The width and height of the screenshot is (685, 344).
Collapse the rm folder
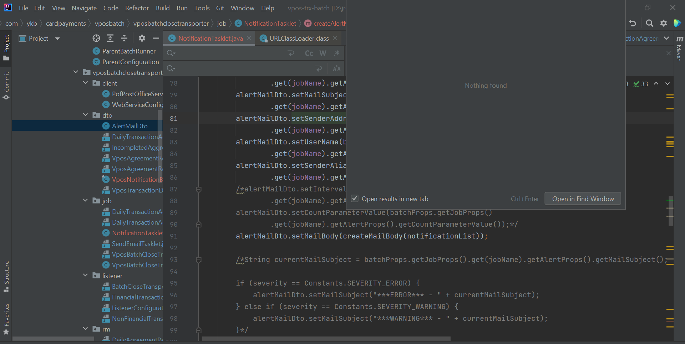pos(85,329)
